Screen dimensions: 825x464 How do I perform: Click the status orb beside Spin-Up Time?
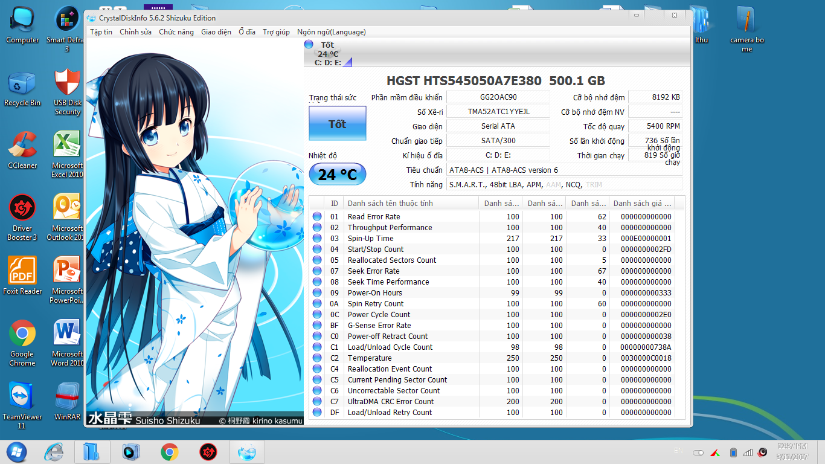tap(317, 238)
